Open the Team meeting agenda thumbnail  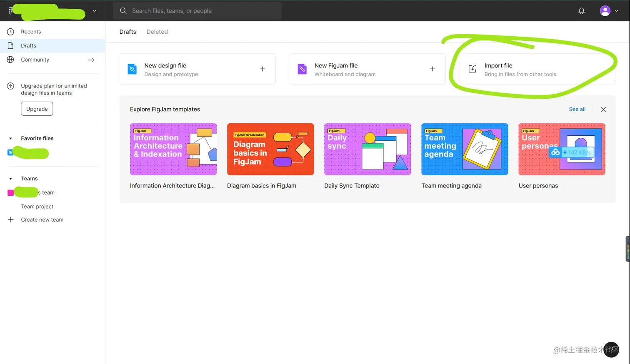tap(465, 149)
